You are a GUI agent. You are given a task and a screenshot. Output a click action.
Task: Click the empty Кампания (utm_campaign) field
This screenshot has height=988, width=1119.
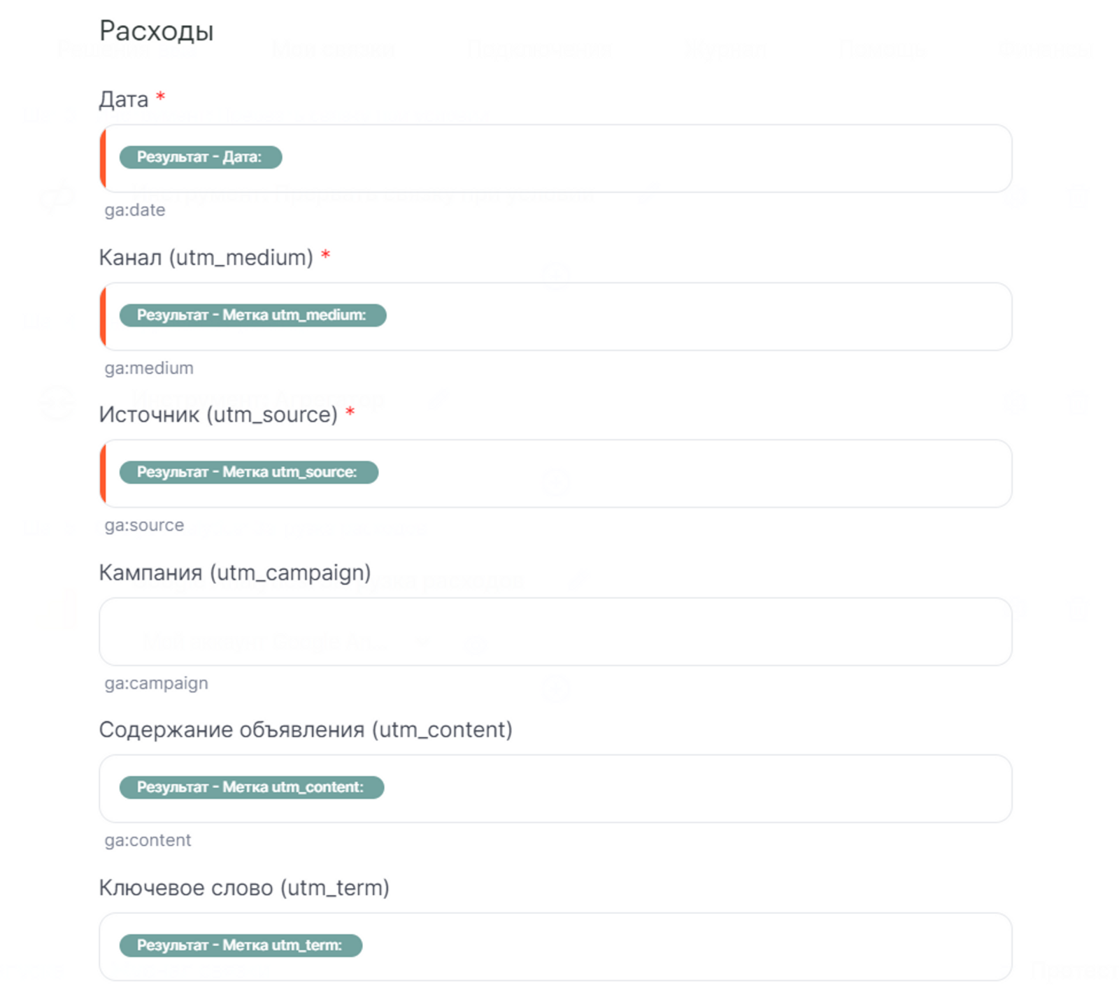coord(555,632)
